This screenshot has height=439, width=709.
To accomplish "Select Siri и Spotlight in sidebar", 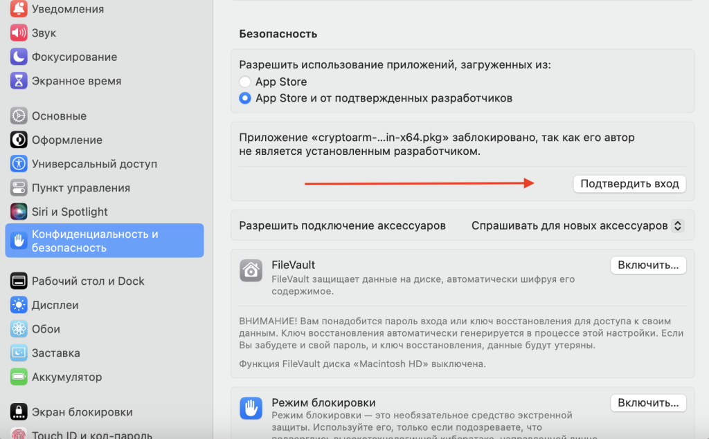I will (105, 212).
